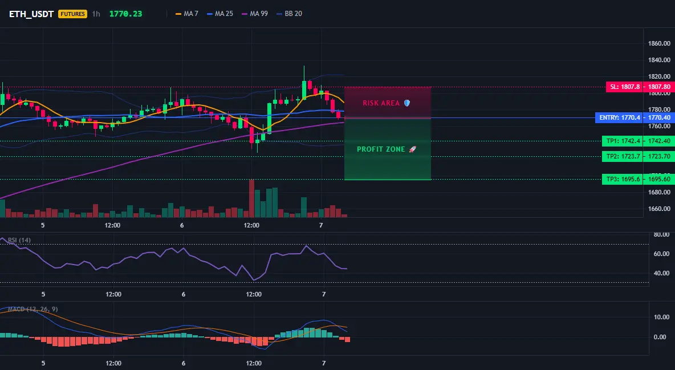The width and height of the screenshot is (675, 370).
Task: Click the 1820.00 price axis value
Action: pyautogui.click(x=659, y=76)
